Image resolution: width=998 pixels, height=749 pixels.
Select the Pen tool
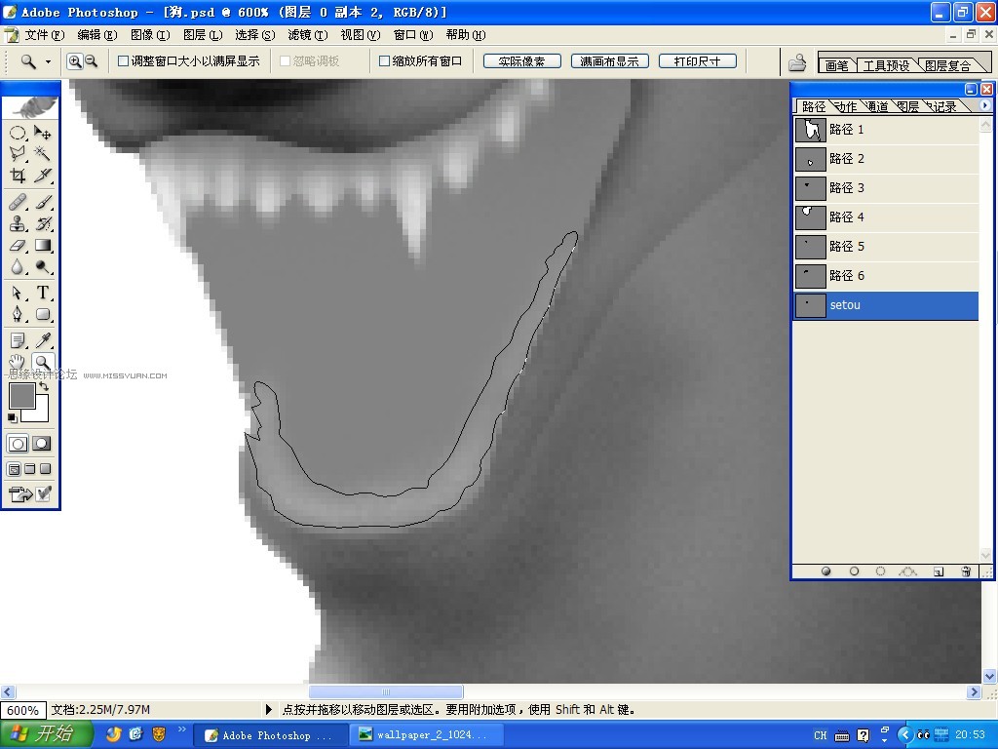(x=18, y=314)
